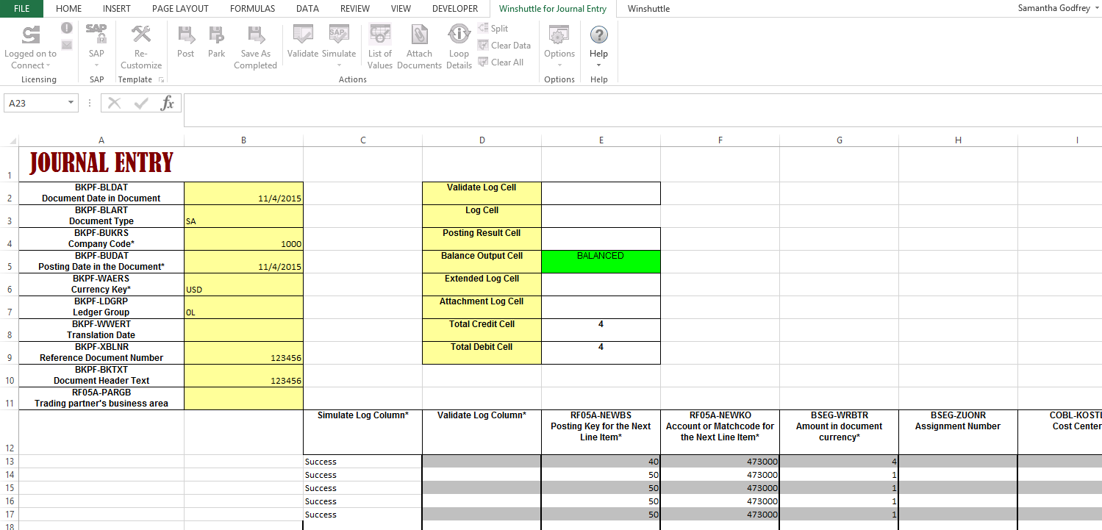This screenshot has height=530, width=1102.
Task: Click the Insert Function fx icon
Action: click(x=168, y=103)
